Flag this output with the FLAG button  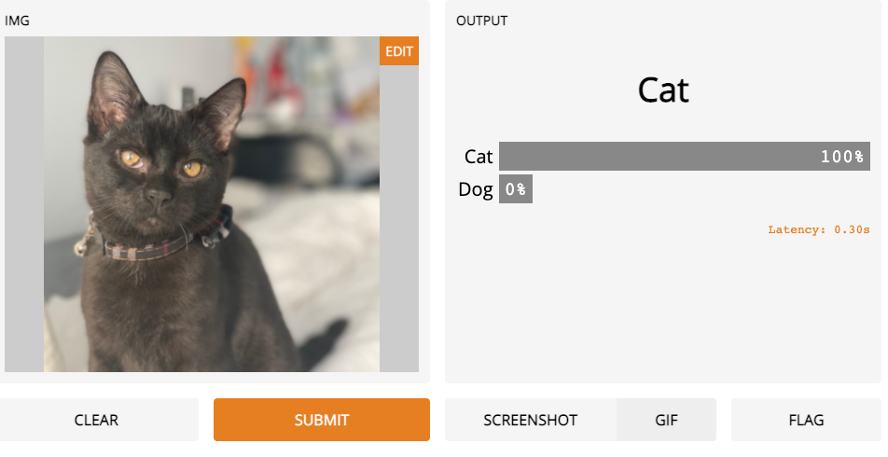806,420
